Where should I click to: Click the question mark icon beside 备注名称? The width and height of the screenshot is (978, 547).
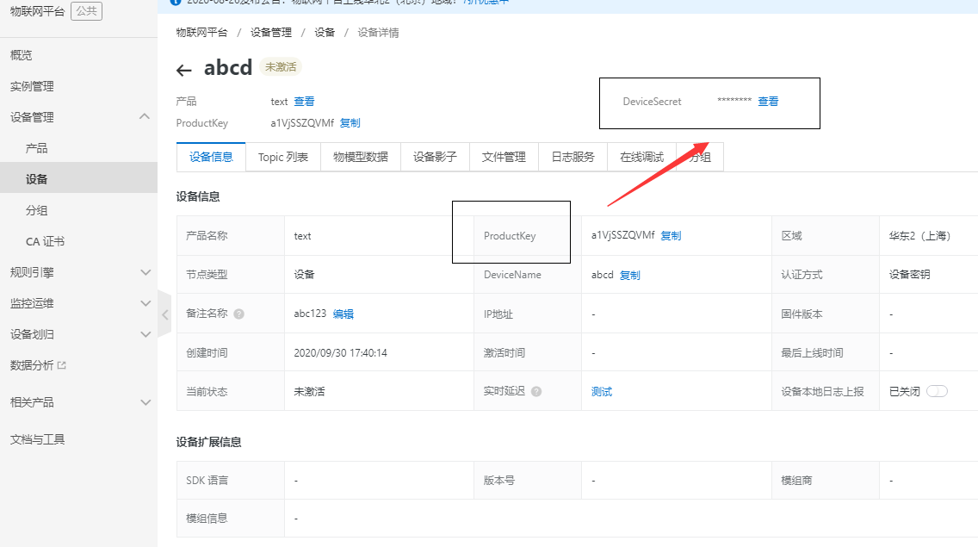point(238,313)
